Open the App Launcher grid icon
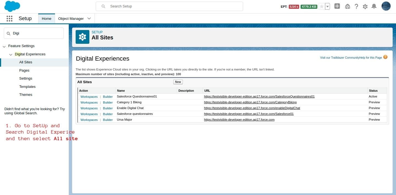The width and height of the screenshot is (396, 195). point(9,18)
